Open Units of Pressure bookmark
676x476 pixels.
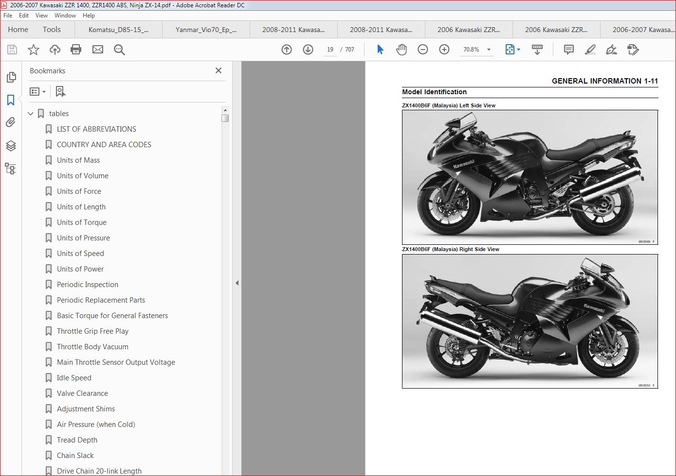point(83,238)
